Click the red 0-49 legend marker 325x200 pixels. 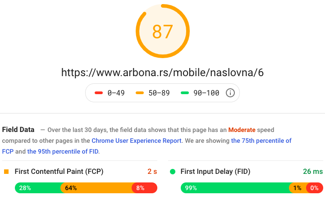coord(99,93)
